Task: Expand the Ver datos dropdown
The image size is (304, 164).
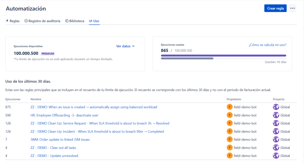Action: (125, 46)
